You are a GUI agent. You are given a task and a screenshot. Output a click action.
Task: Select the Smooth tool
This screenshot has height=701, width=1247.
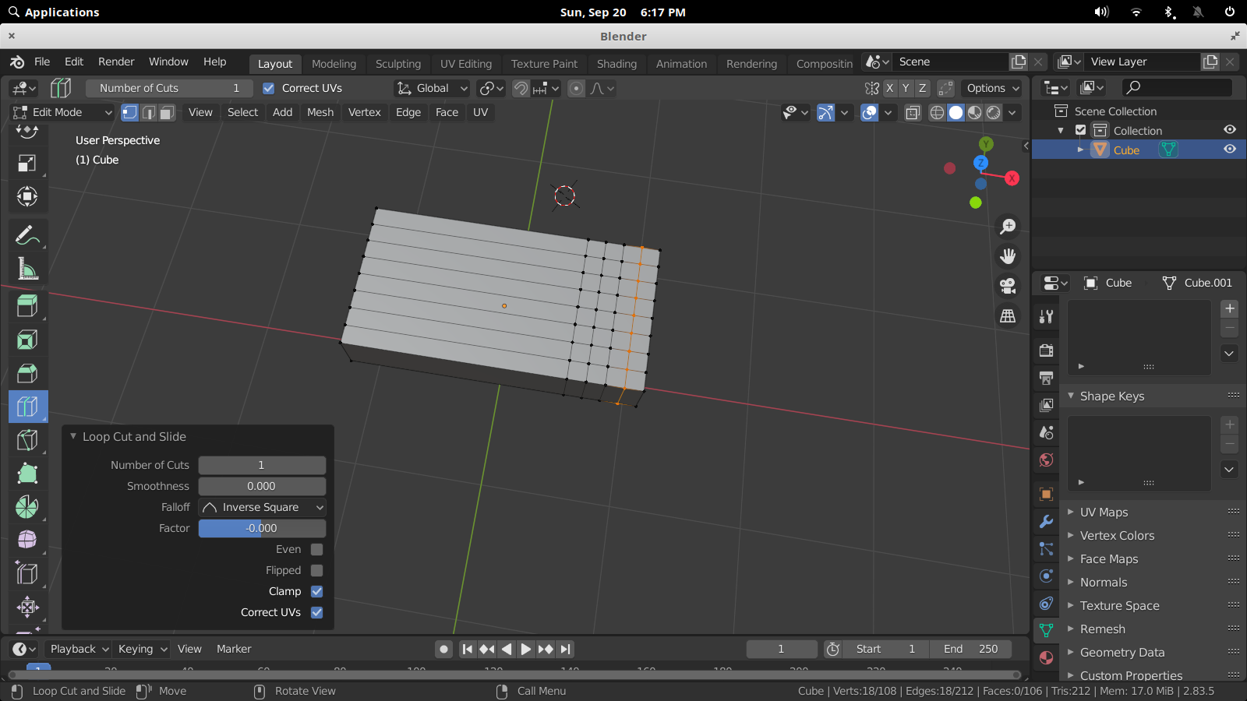[x=27, y=540]
